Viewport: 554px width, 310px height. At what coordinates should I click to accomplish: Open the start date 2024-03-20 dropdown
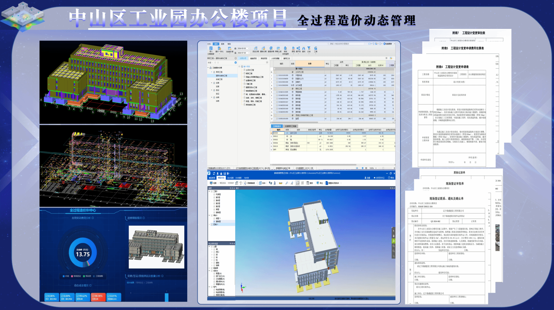pos(249,48)
